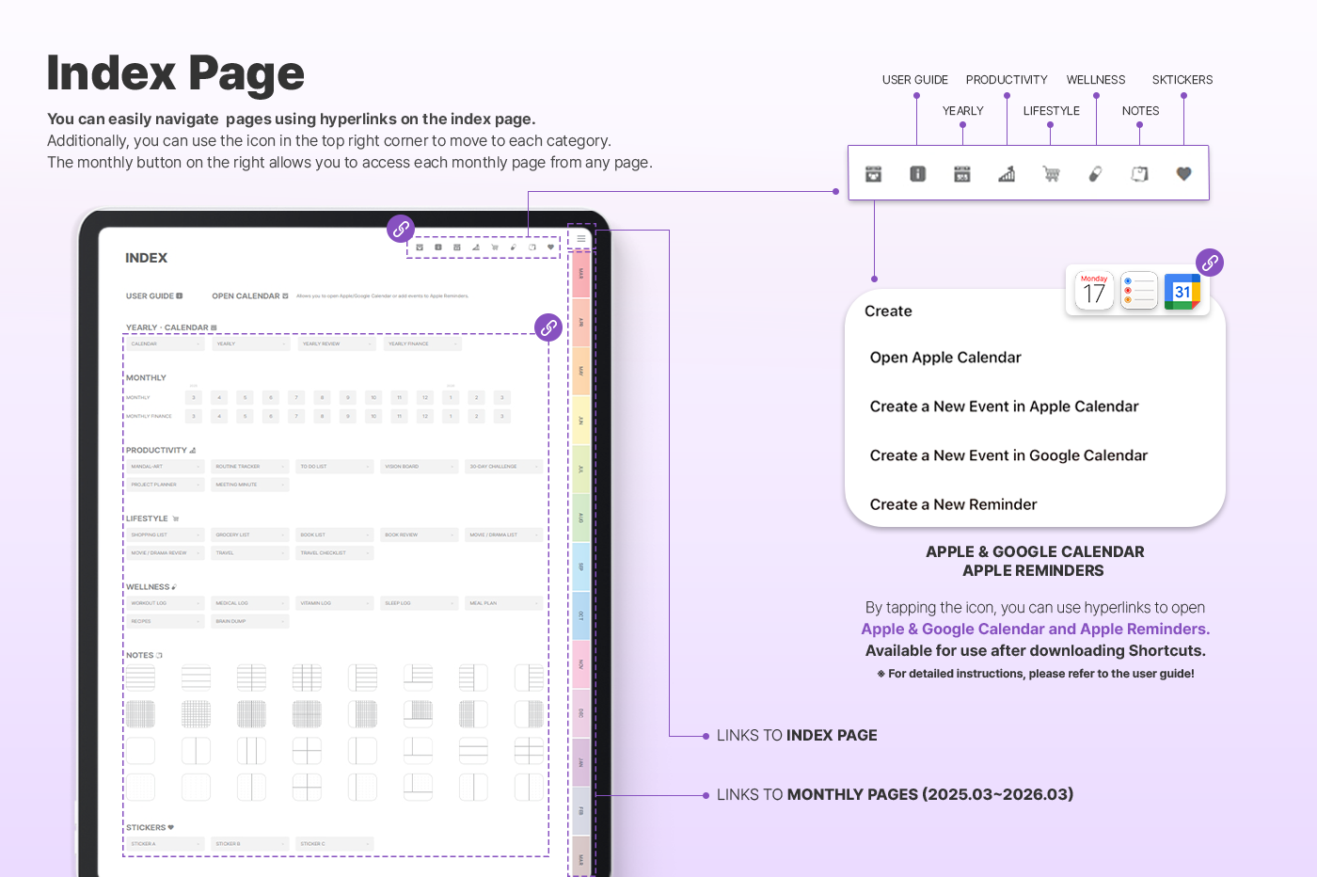Image resolution: width=1317 pixels, height=877 pixels.
Task: Switch to the blue OCT monthly tab
Action: (581, 616)
